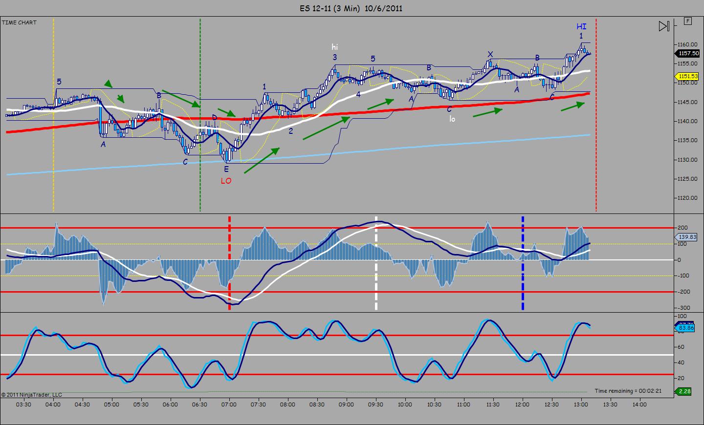Click the scroll-to-latest-bar arrow icon
The width and height of the screenshot is (704, 425).
click(x=663, y=26)
